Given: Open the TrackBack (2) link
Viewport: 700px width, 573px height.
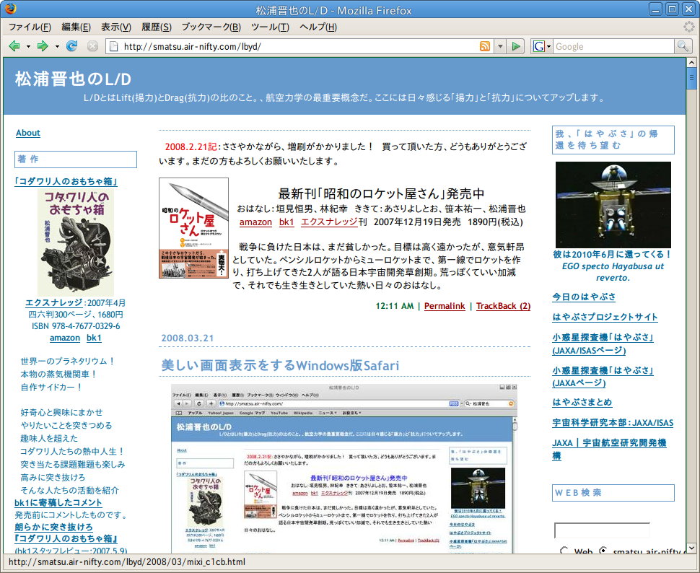Looking at the screenshot, I should (x=503, y=306).
